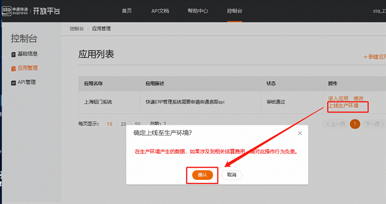Image resolution: width=386 pixels, height=204 pixels.
Task: Click 控制台 in the breadcrumb
Action: pyautogui.click(x=77, y=29)
